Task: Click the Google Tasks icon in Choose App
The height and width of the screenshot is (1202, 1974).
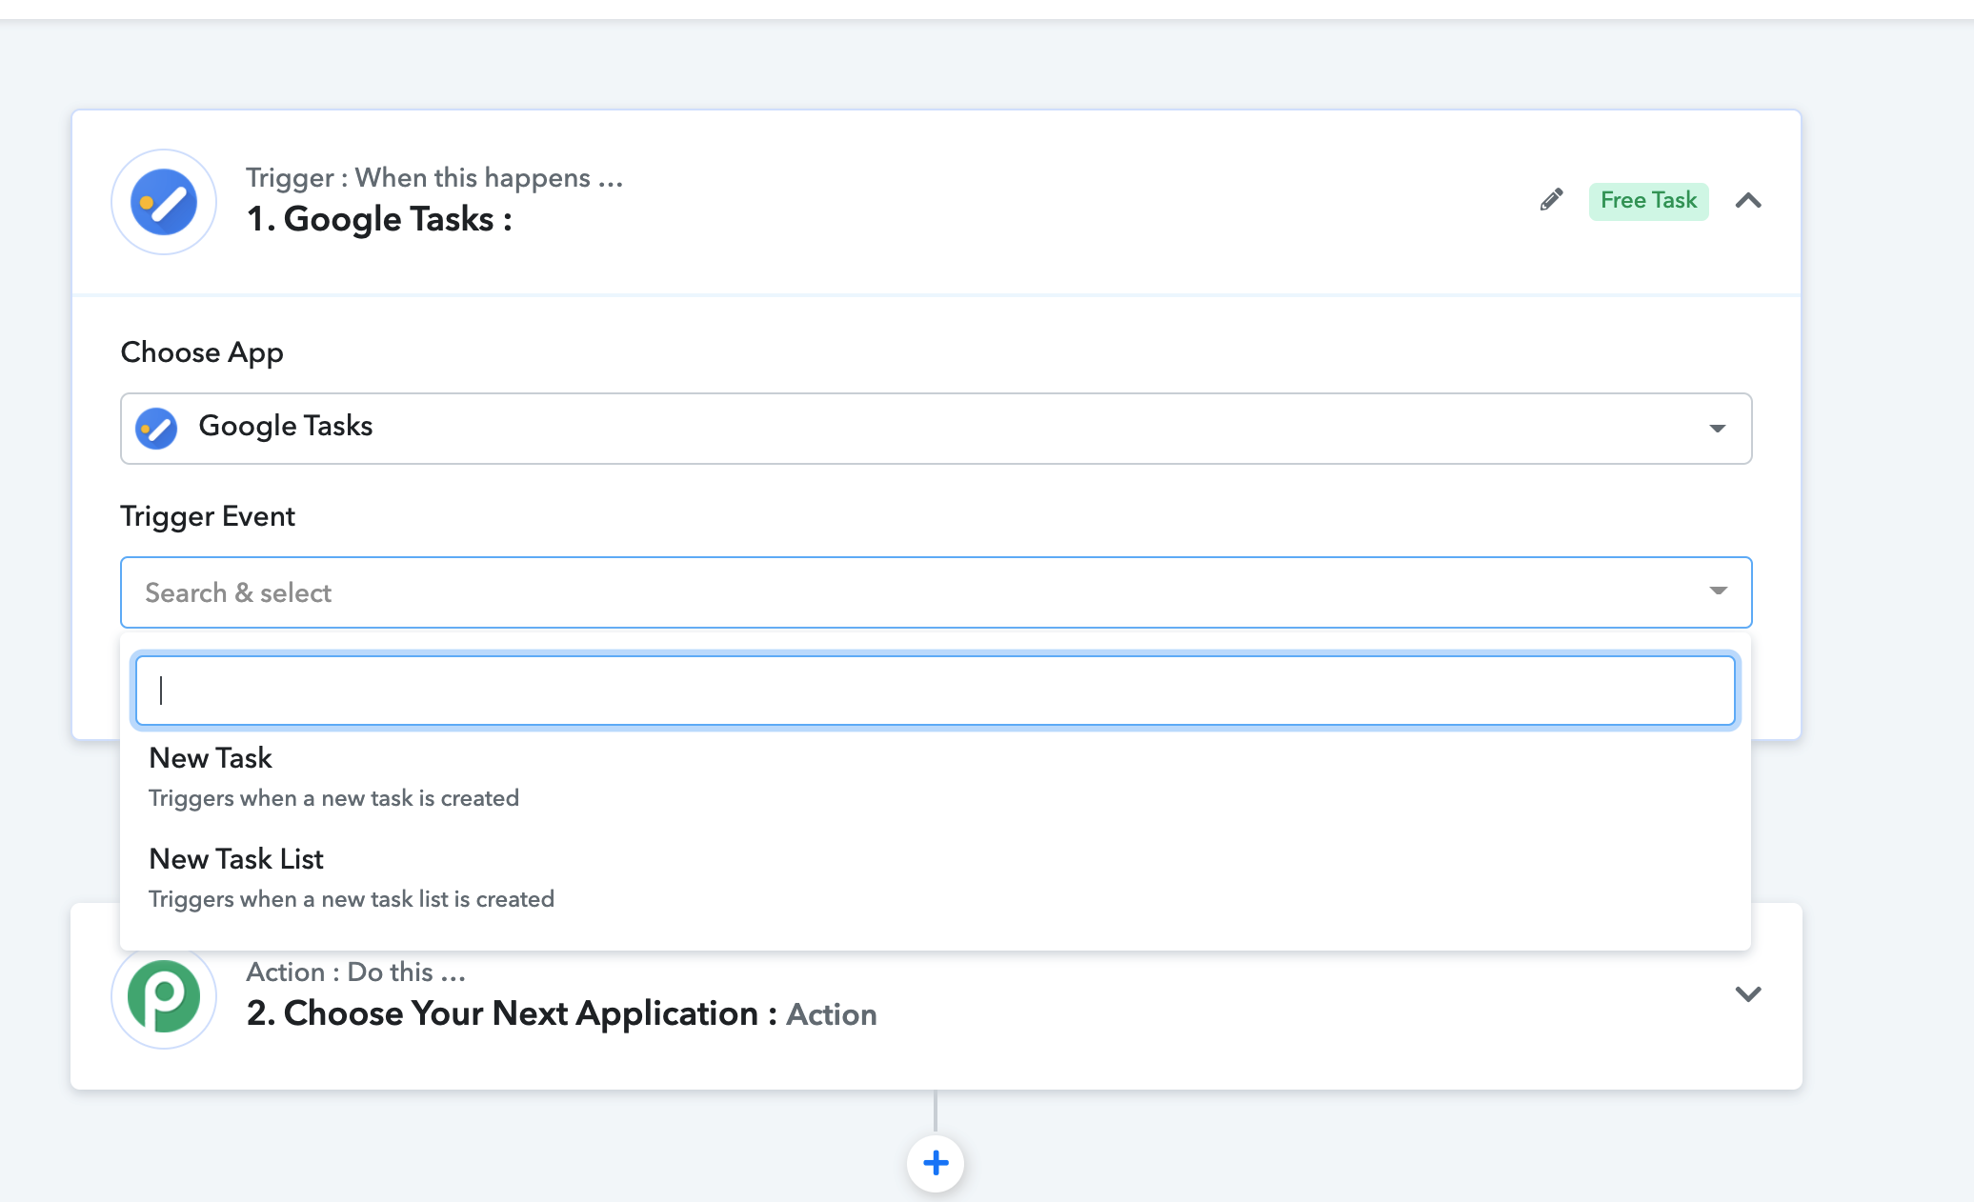Action: pos(156,428)
